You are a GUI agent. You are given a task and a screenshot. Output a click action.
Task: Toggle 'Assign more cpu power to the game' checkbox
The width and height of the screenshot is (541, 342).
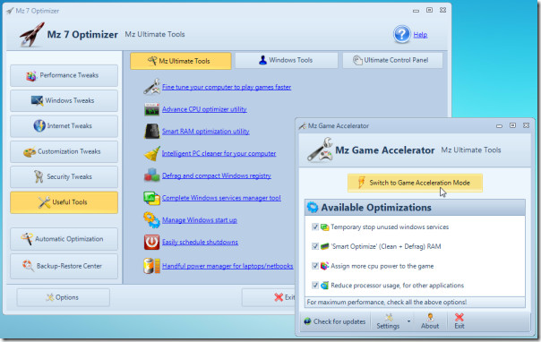pyautogui.click(x=314, y=266)
